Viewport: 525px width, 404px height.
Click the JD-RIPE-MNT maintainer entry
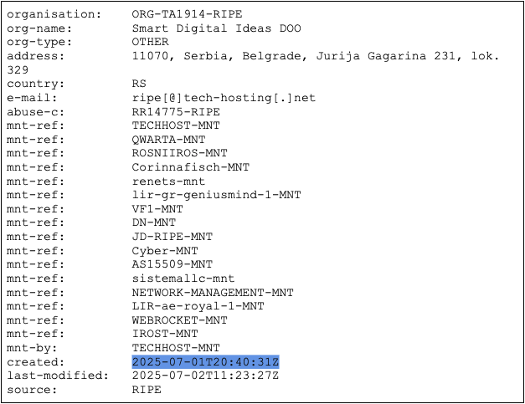pyautogui.click(x=172, y=237)
